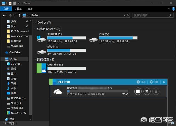This screenshot has height=126, width=176.
Task: Select 网络 in navigation pane
Action: click(x=10, y=119)
